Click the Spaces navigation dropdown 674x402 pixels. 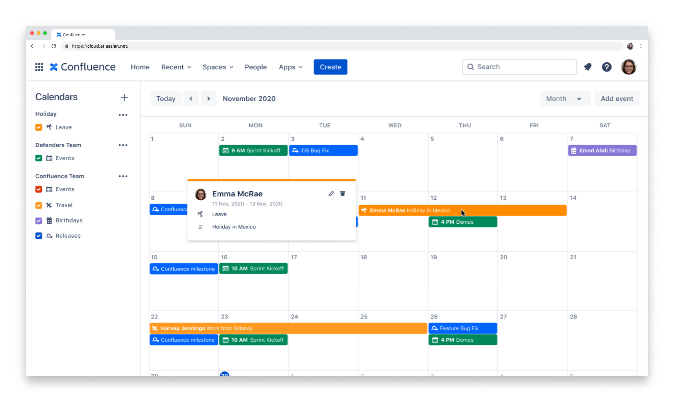[217, 67]
